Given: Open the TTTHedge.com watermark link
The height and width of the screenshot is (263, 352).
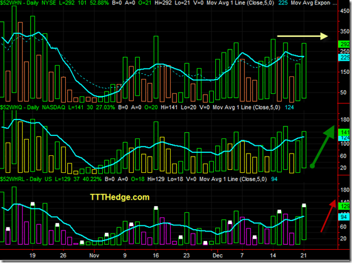Looking at the screenshot, I should pyautogui.click(x=120, y=197).
